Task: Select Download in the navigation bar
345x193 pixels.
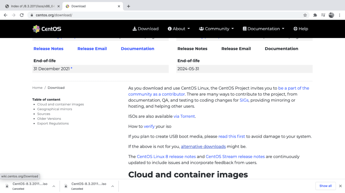Action: tap(145, 29)
